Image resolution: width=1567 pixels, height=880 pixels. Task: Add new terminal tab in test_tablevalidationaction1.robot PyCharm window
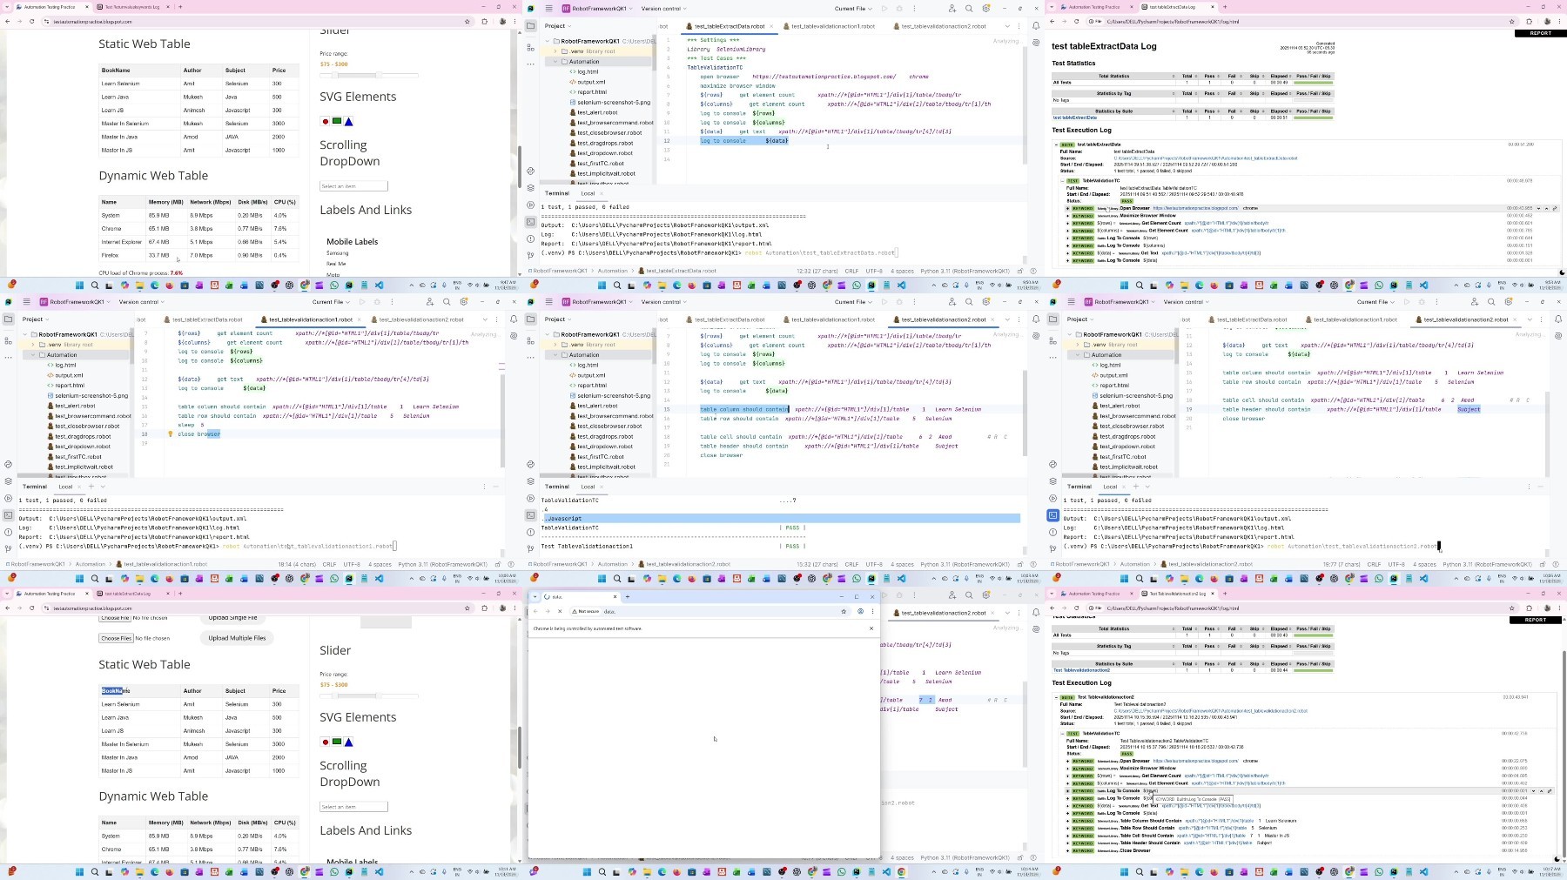click(x=91, y=487)
